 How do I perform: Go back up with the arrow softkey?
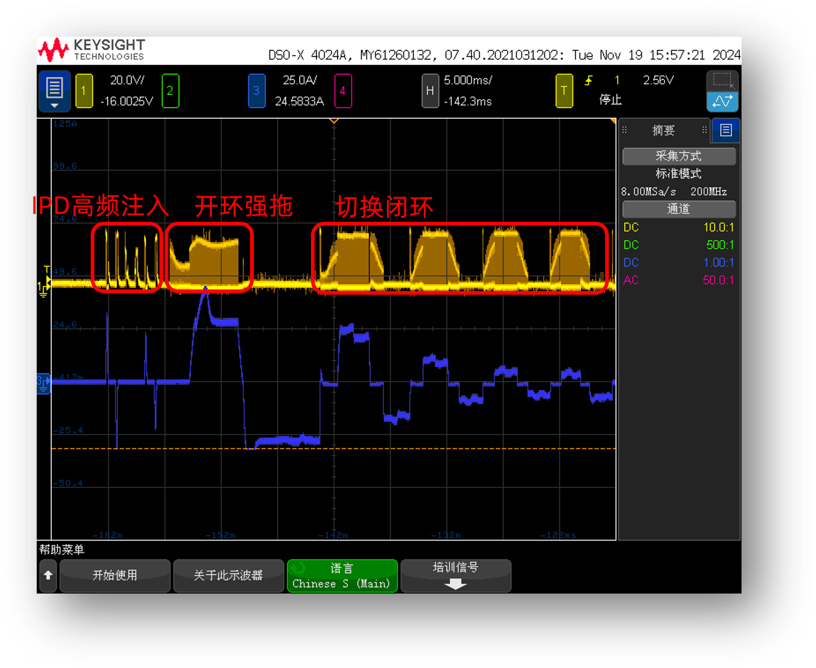pyautogui.click(x=48, y=576)
